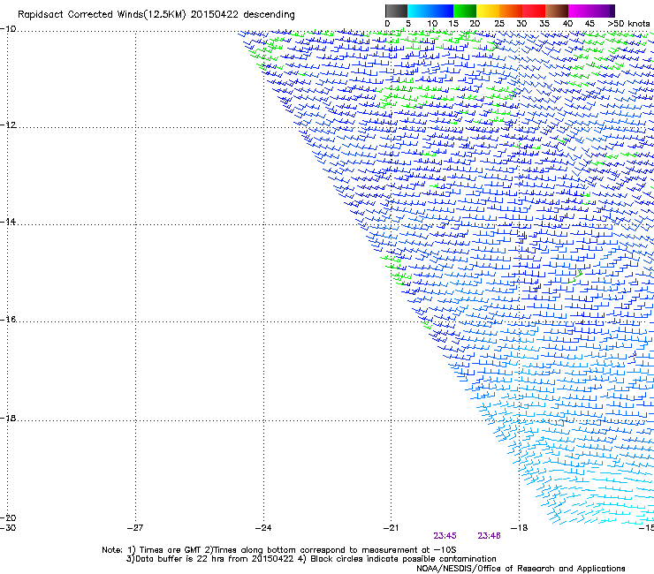Click the 'Times are GMT' note line
This screenshot has width=654, height=574.
279,550
